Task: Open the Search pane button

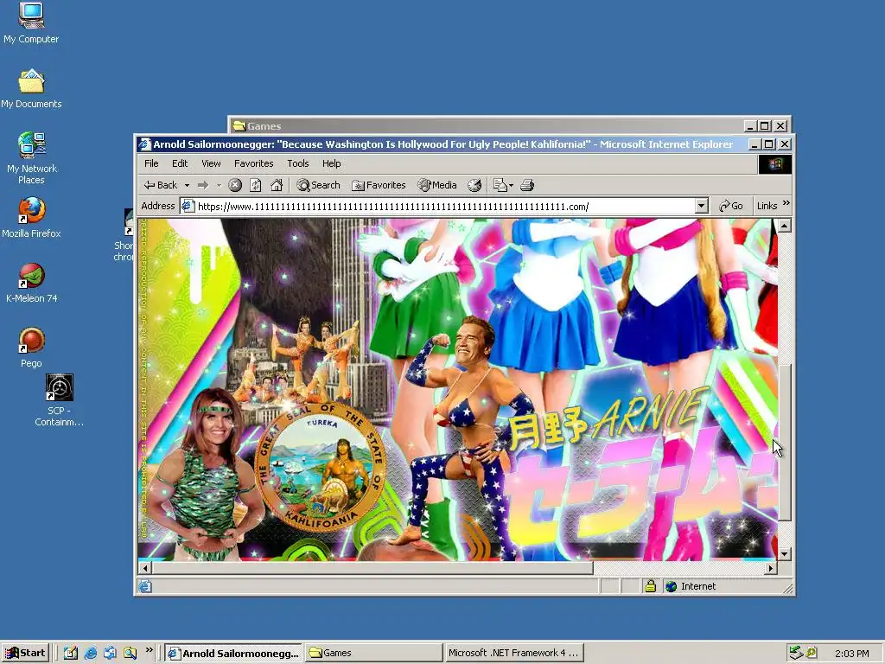Action: click(x=318, y=185)
